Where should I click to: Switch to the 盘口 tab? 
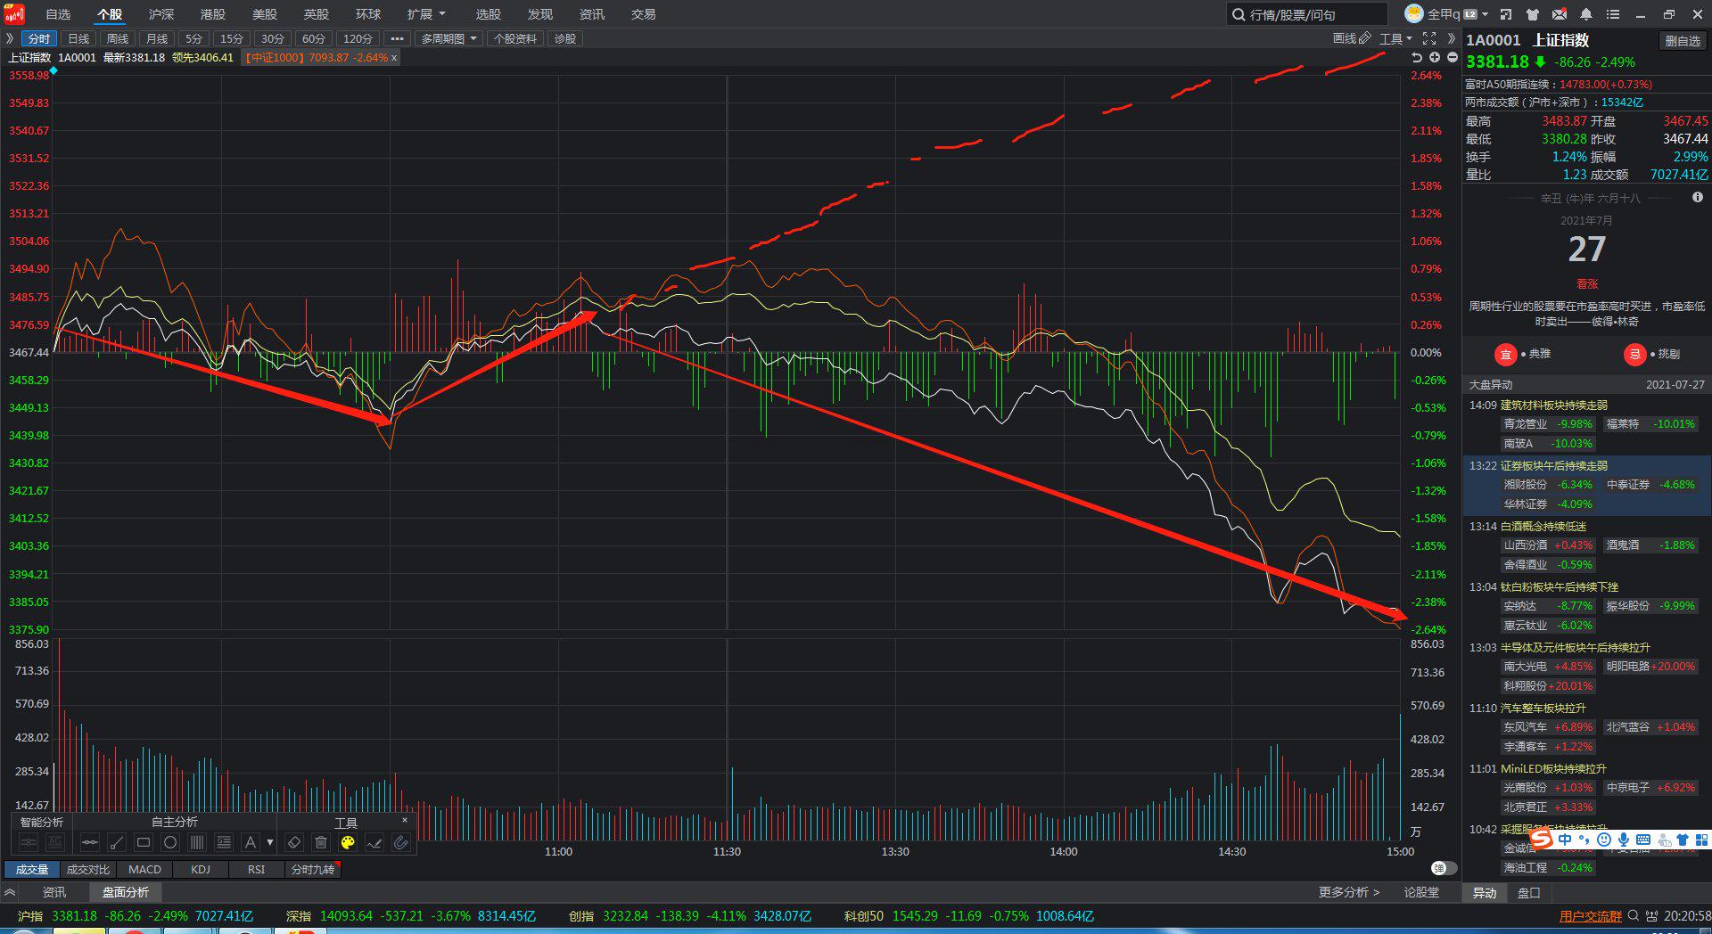pos(1529,892)
